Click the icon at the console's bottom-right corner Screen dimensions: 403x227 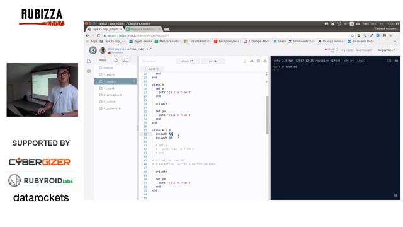pyautogui.click(x=395, y=195)
